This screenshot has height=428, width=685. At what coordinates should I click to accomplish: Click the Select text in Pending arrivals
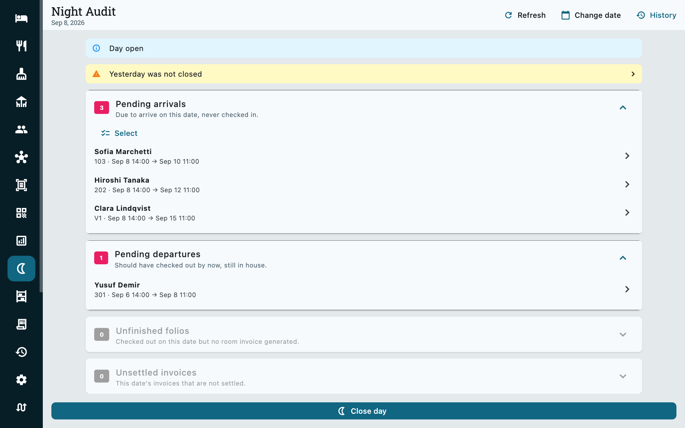tap(126, 133)
